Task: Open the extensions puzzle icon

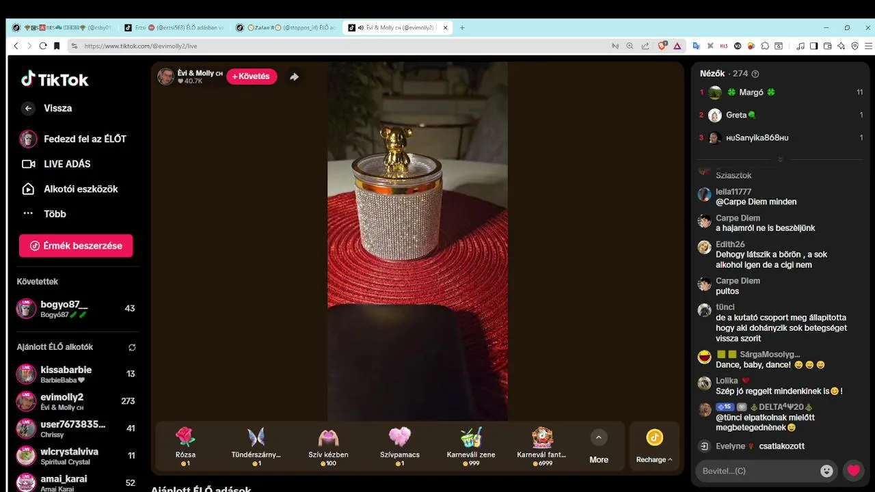Action: (765, 46)
